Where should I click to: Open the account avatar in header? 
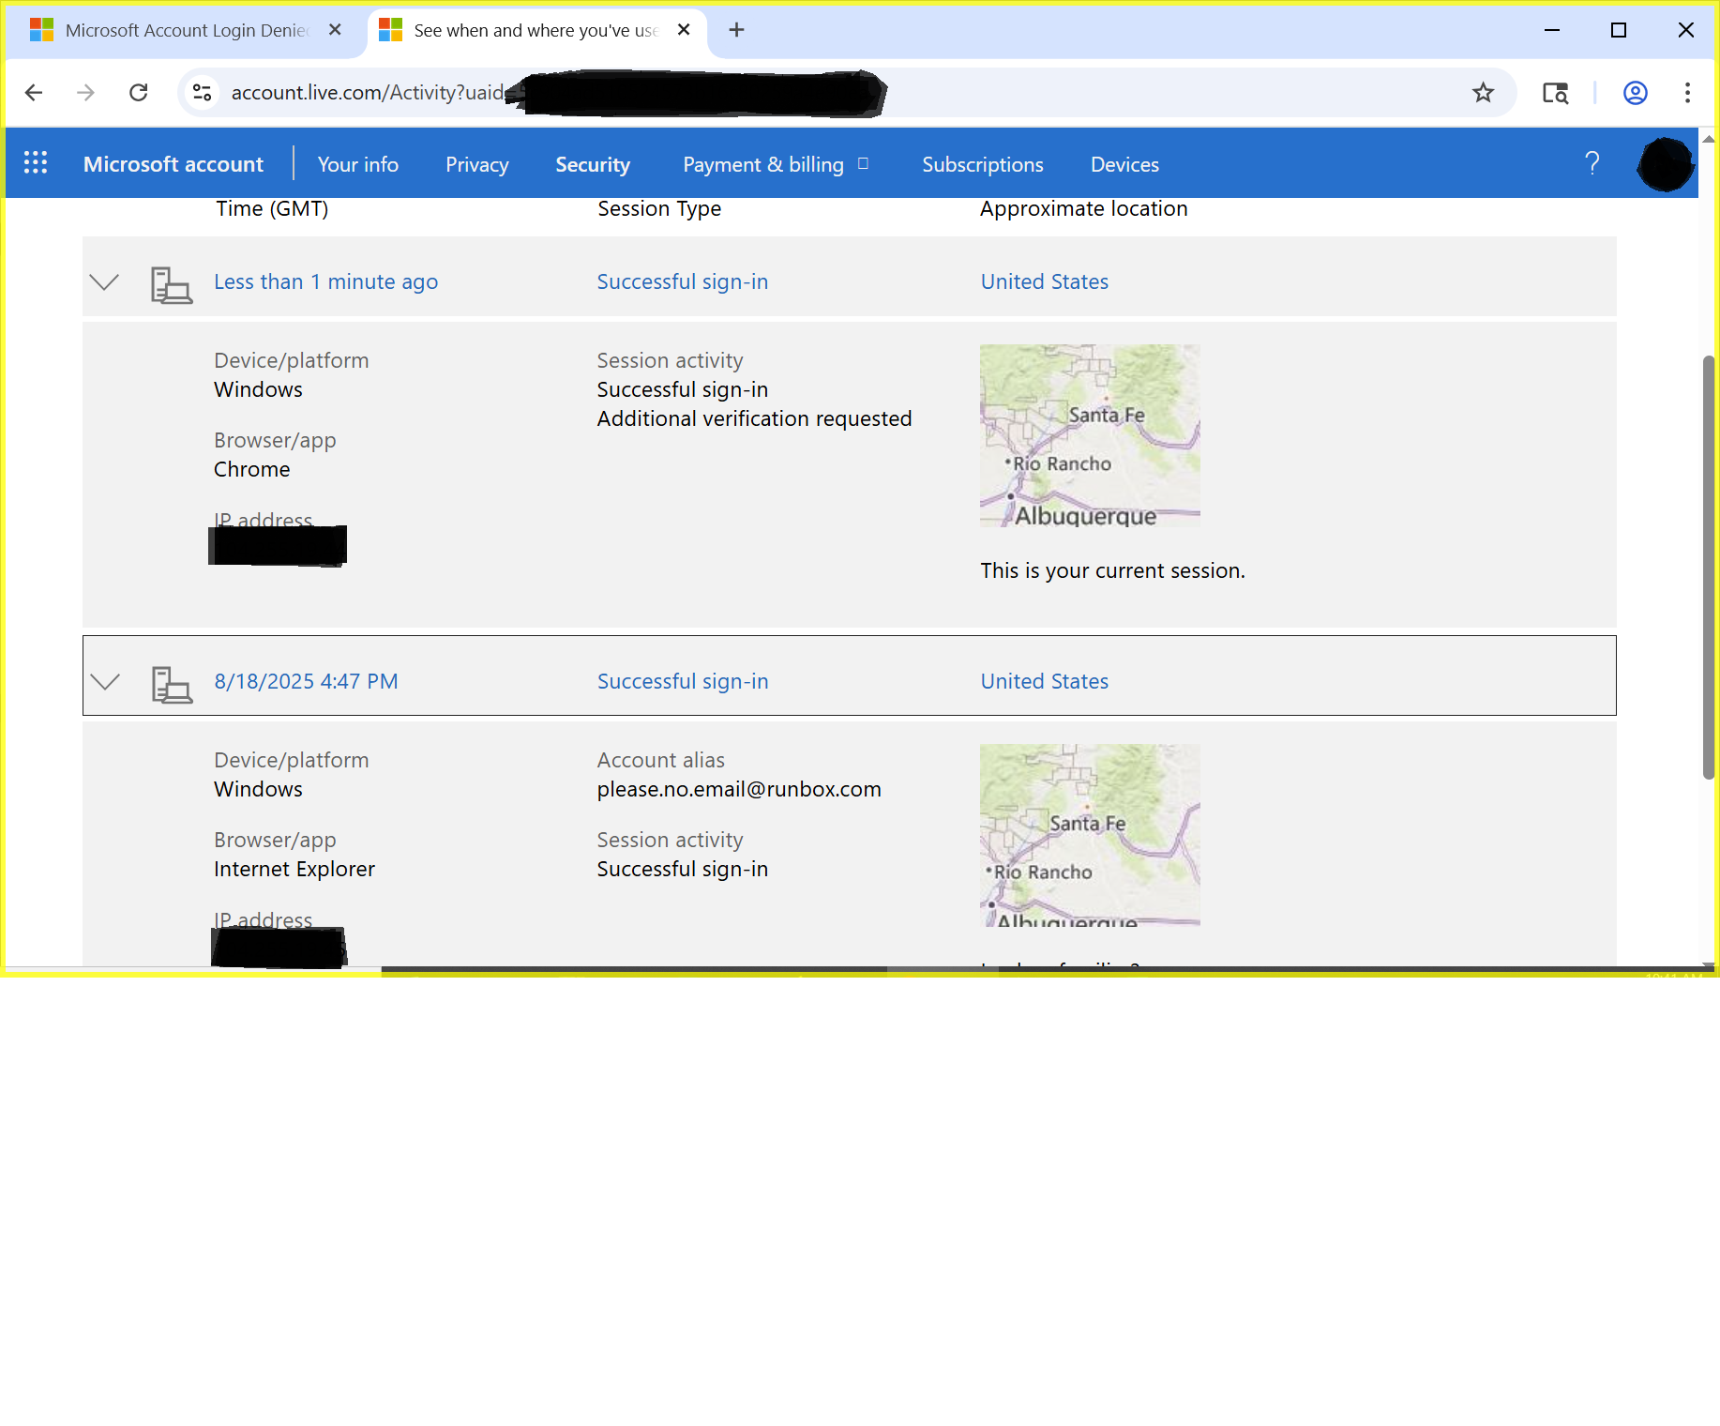coord(1666,164)
